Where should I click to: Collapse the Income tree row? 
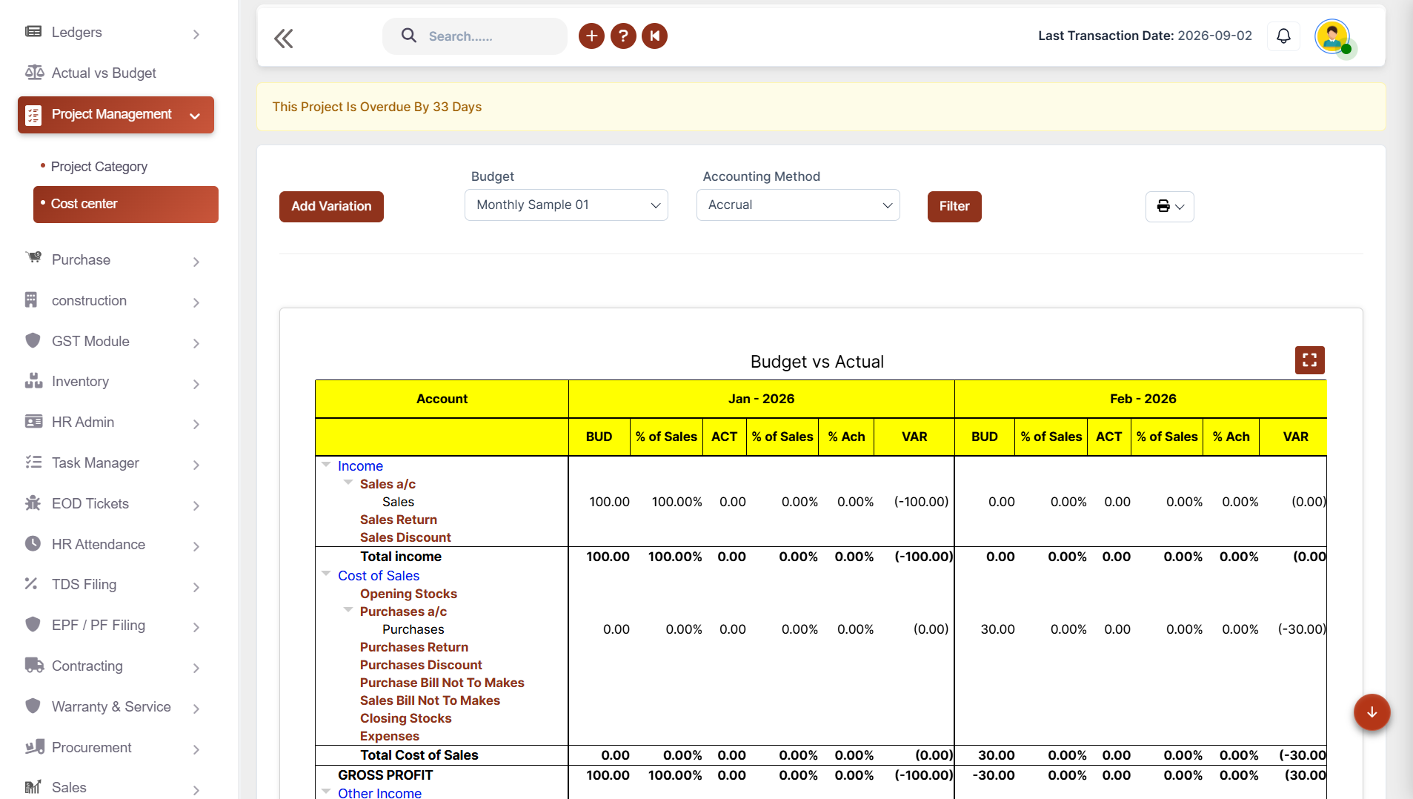coord(326,465)
